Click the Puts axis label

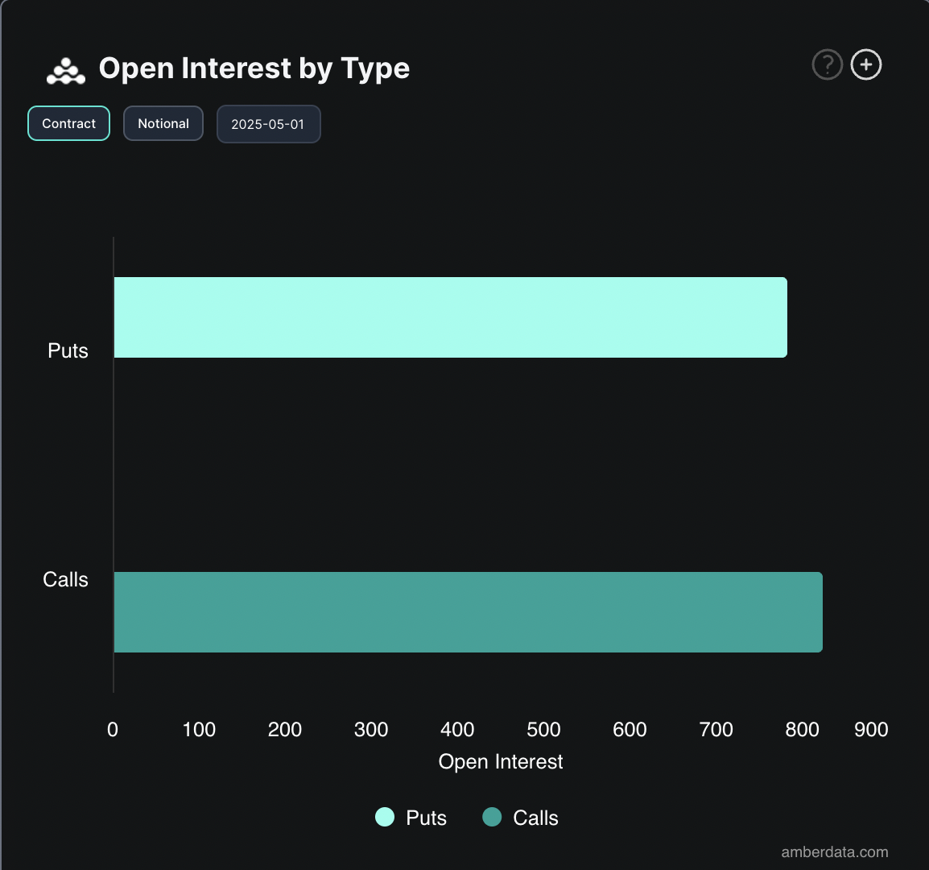pos(68,350)
